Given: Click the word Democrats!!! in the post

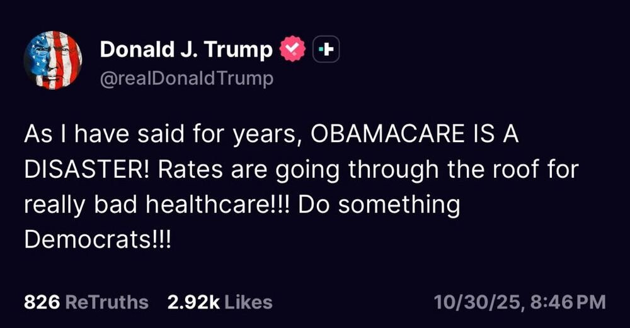Looking at the screenshot, I should click(98, 239).
